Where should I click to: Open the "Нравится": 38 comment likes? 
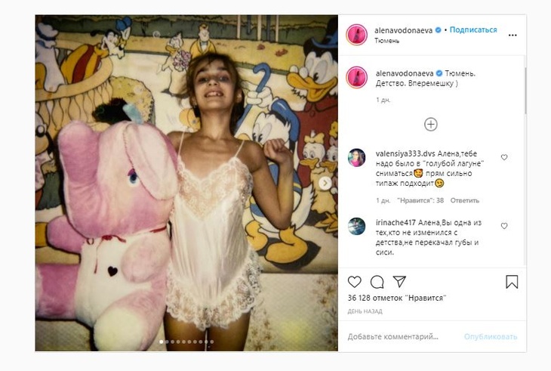pyautogui.click(x=420, y=200)
